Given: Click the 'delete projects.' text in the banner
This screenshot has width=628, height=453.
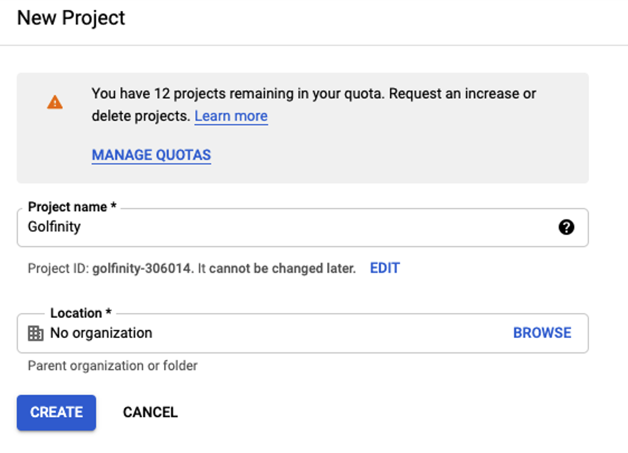Looking at the screenshot, I should 141,116.
